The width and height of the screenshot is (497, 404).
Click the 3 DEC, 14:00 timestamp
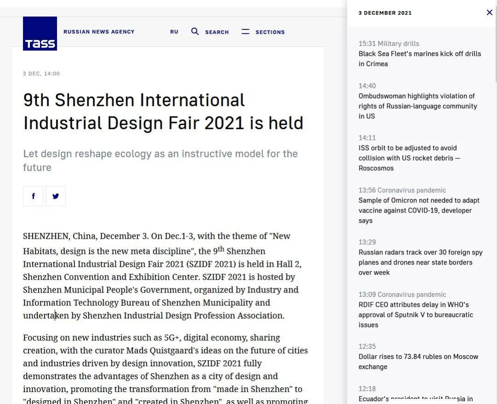coord(41,74)
